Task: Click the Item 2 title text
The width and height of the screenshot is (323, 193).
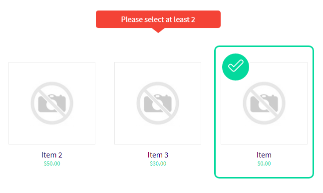Action: (x=52, y=155)
